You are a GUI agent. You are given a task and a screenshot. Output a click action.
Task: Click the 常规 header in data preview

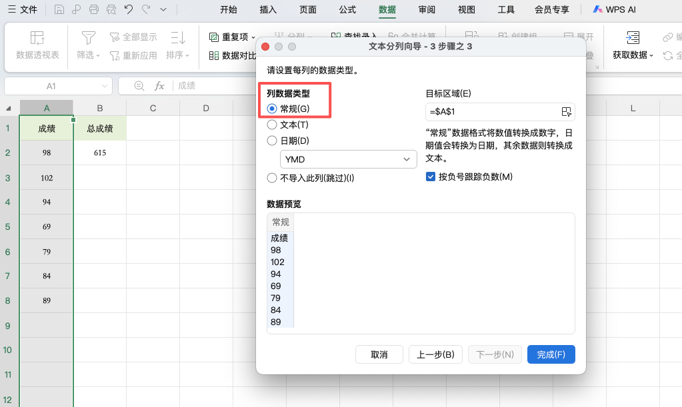coord(281,222)
